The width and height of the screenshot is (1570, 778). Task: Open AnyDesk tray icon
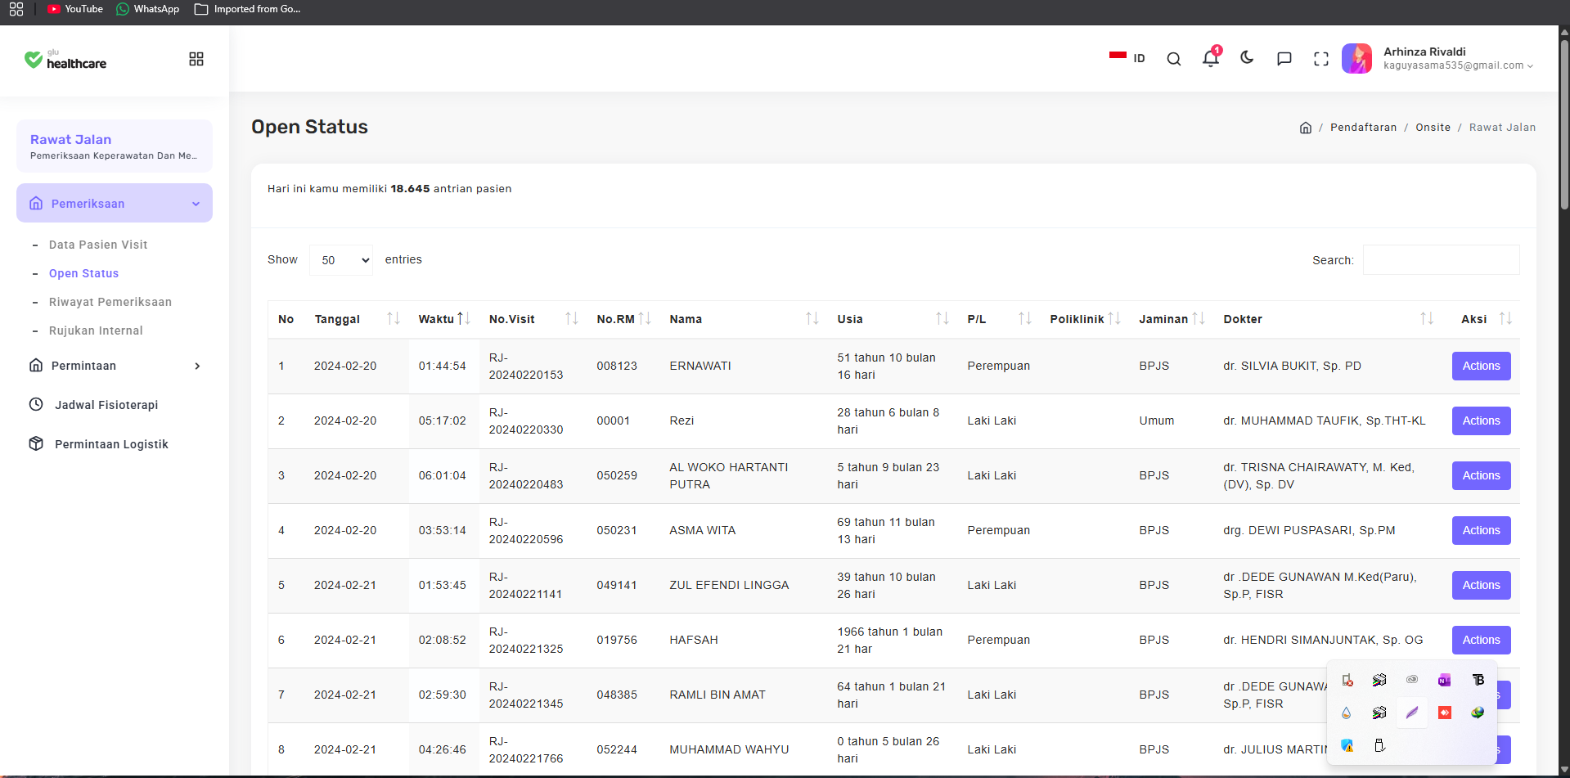pyautogui.click(x=1445, y=713)
